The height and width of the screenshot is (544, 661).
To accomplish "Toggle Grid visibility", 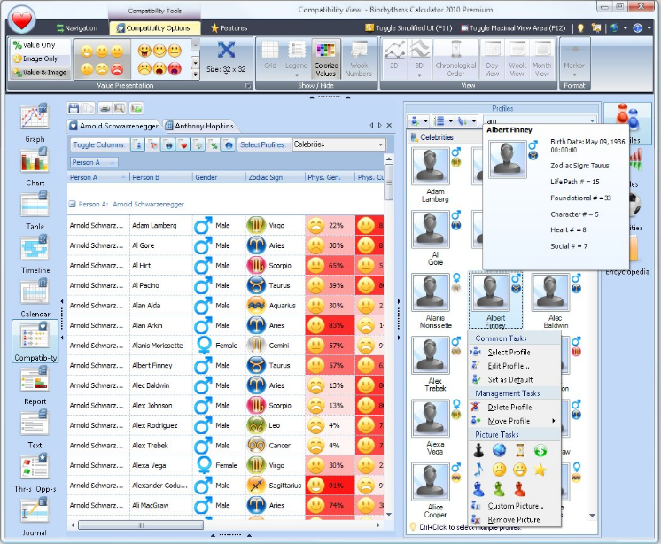I will [x=270, y=55].
